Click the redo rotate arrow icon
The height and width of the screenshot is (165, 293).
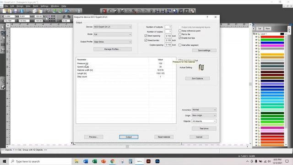tap(116, 11)
